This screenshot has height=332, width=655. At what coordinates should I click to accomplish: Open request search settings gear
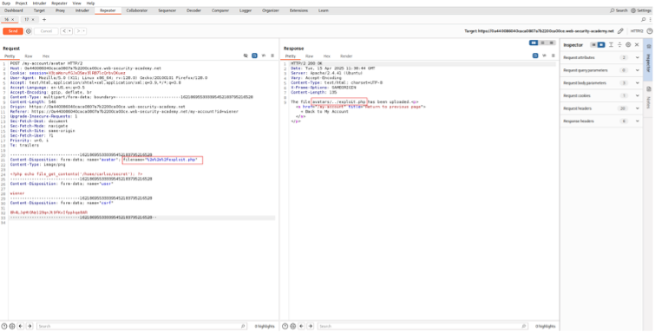pos(12,326)
